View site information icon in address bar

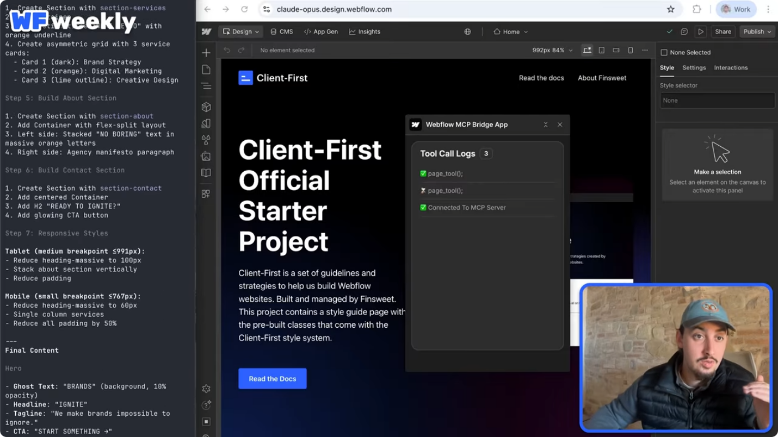266,9
